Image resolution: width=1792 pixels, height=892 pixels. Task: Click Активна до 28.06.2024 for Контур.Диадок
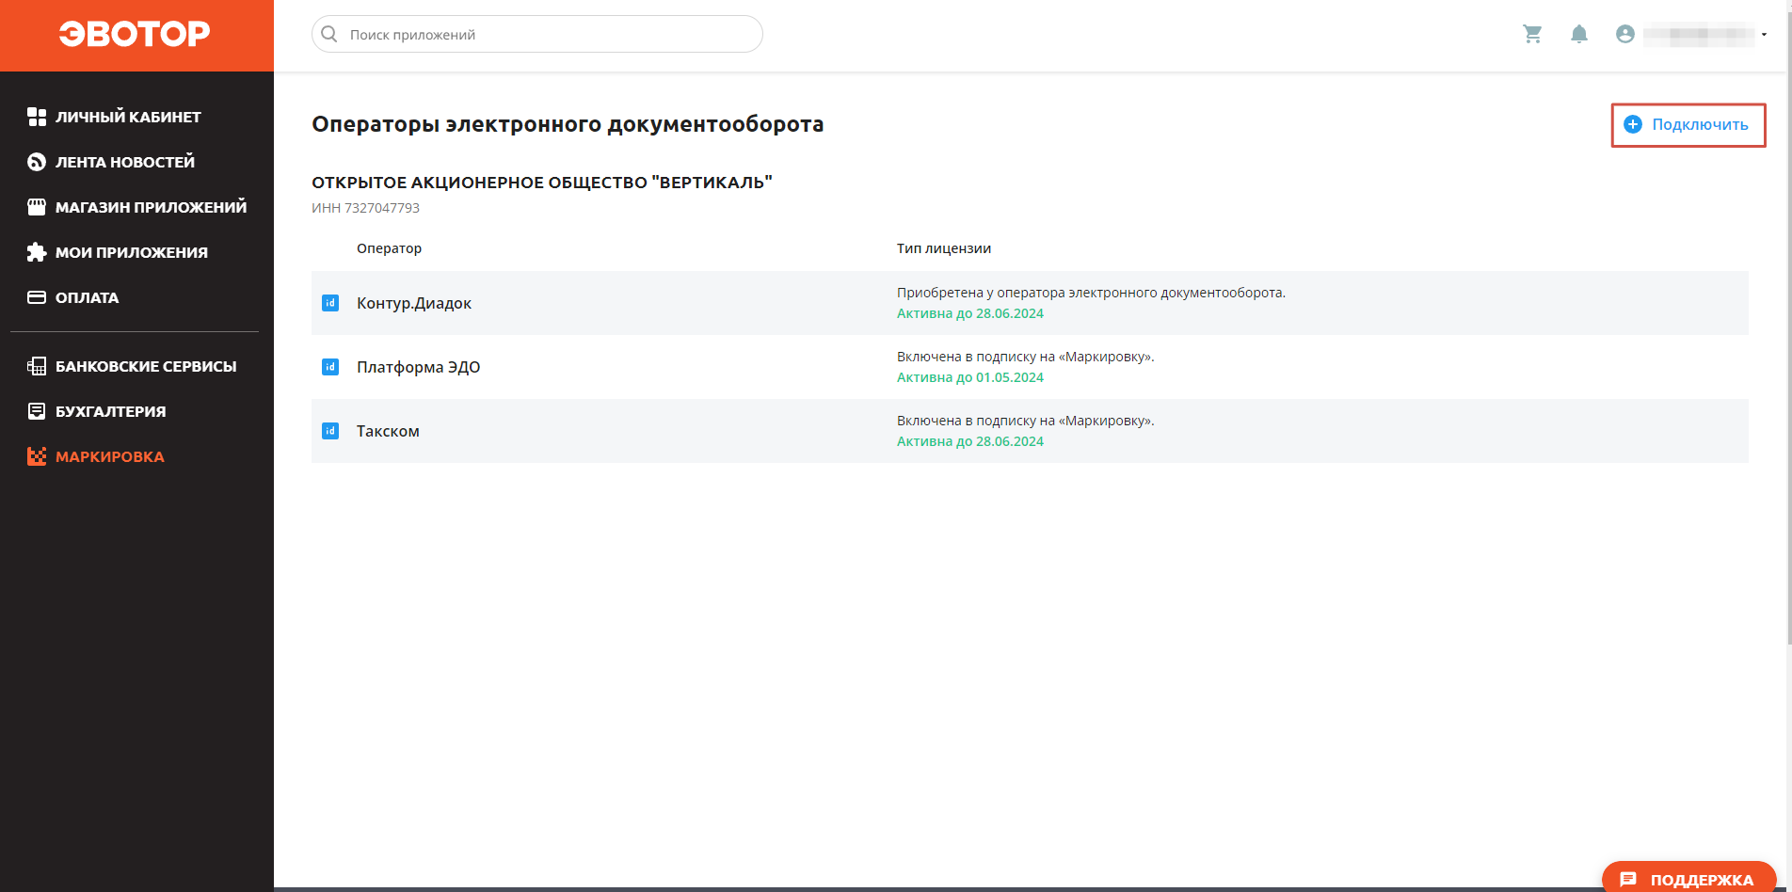[970, 313]
